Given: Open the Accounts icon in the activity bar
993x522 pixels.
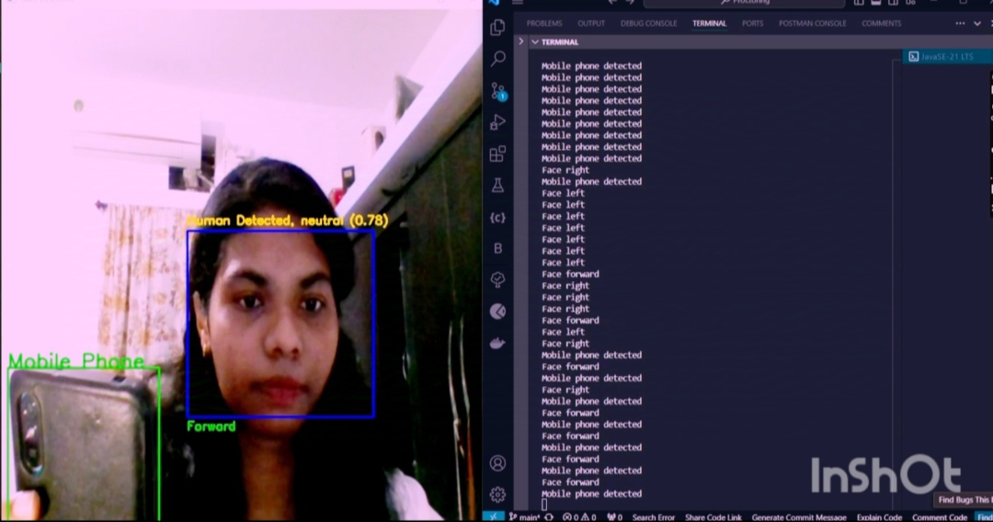Looking at the screenshot, I should (x=497, y=462).
